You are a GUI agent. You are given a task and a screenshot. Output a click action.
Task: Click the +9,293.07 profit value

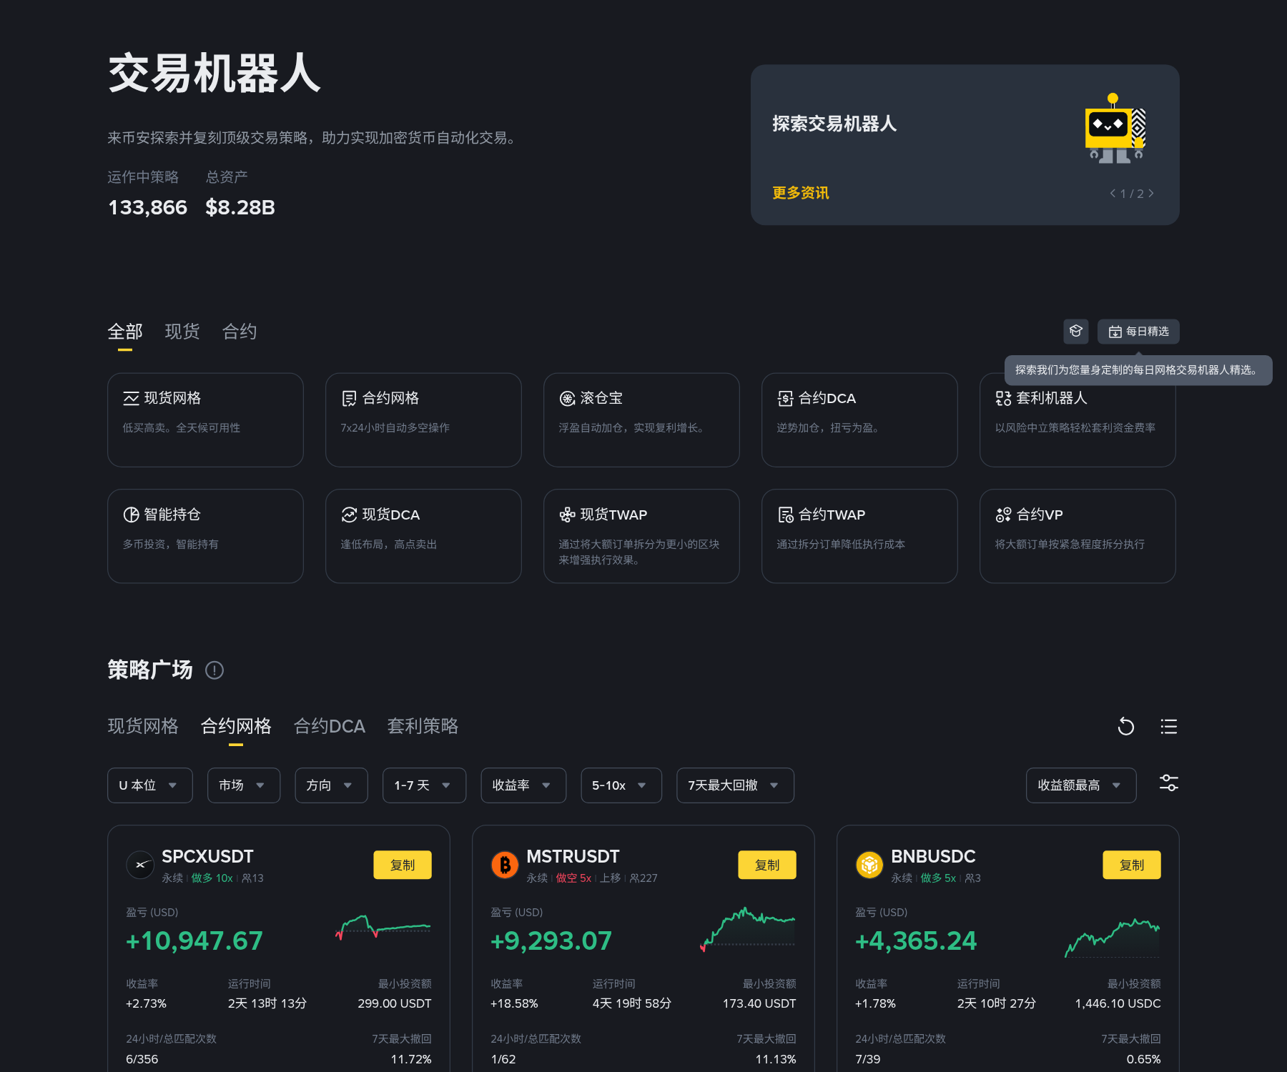point(551,941)
